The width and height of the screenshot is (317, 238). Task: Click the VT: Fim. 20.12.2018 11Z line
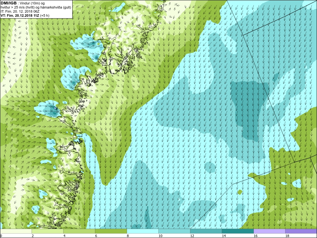click(x=25, y=15)
